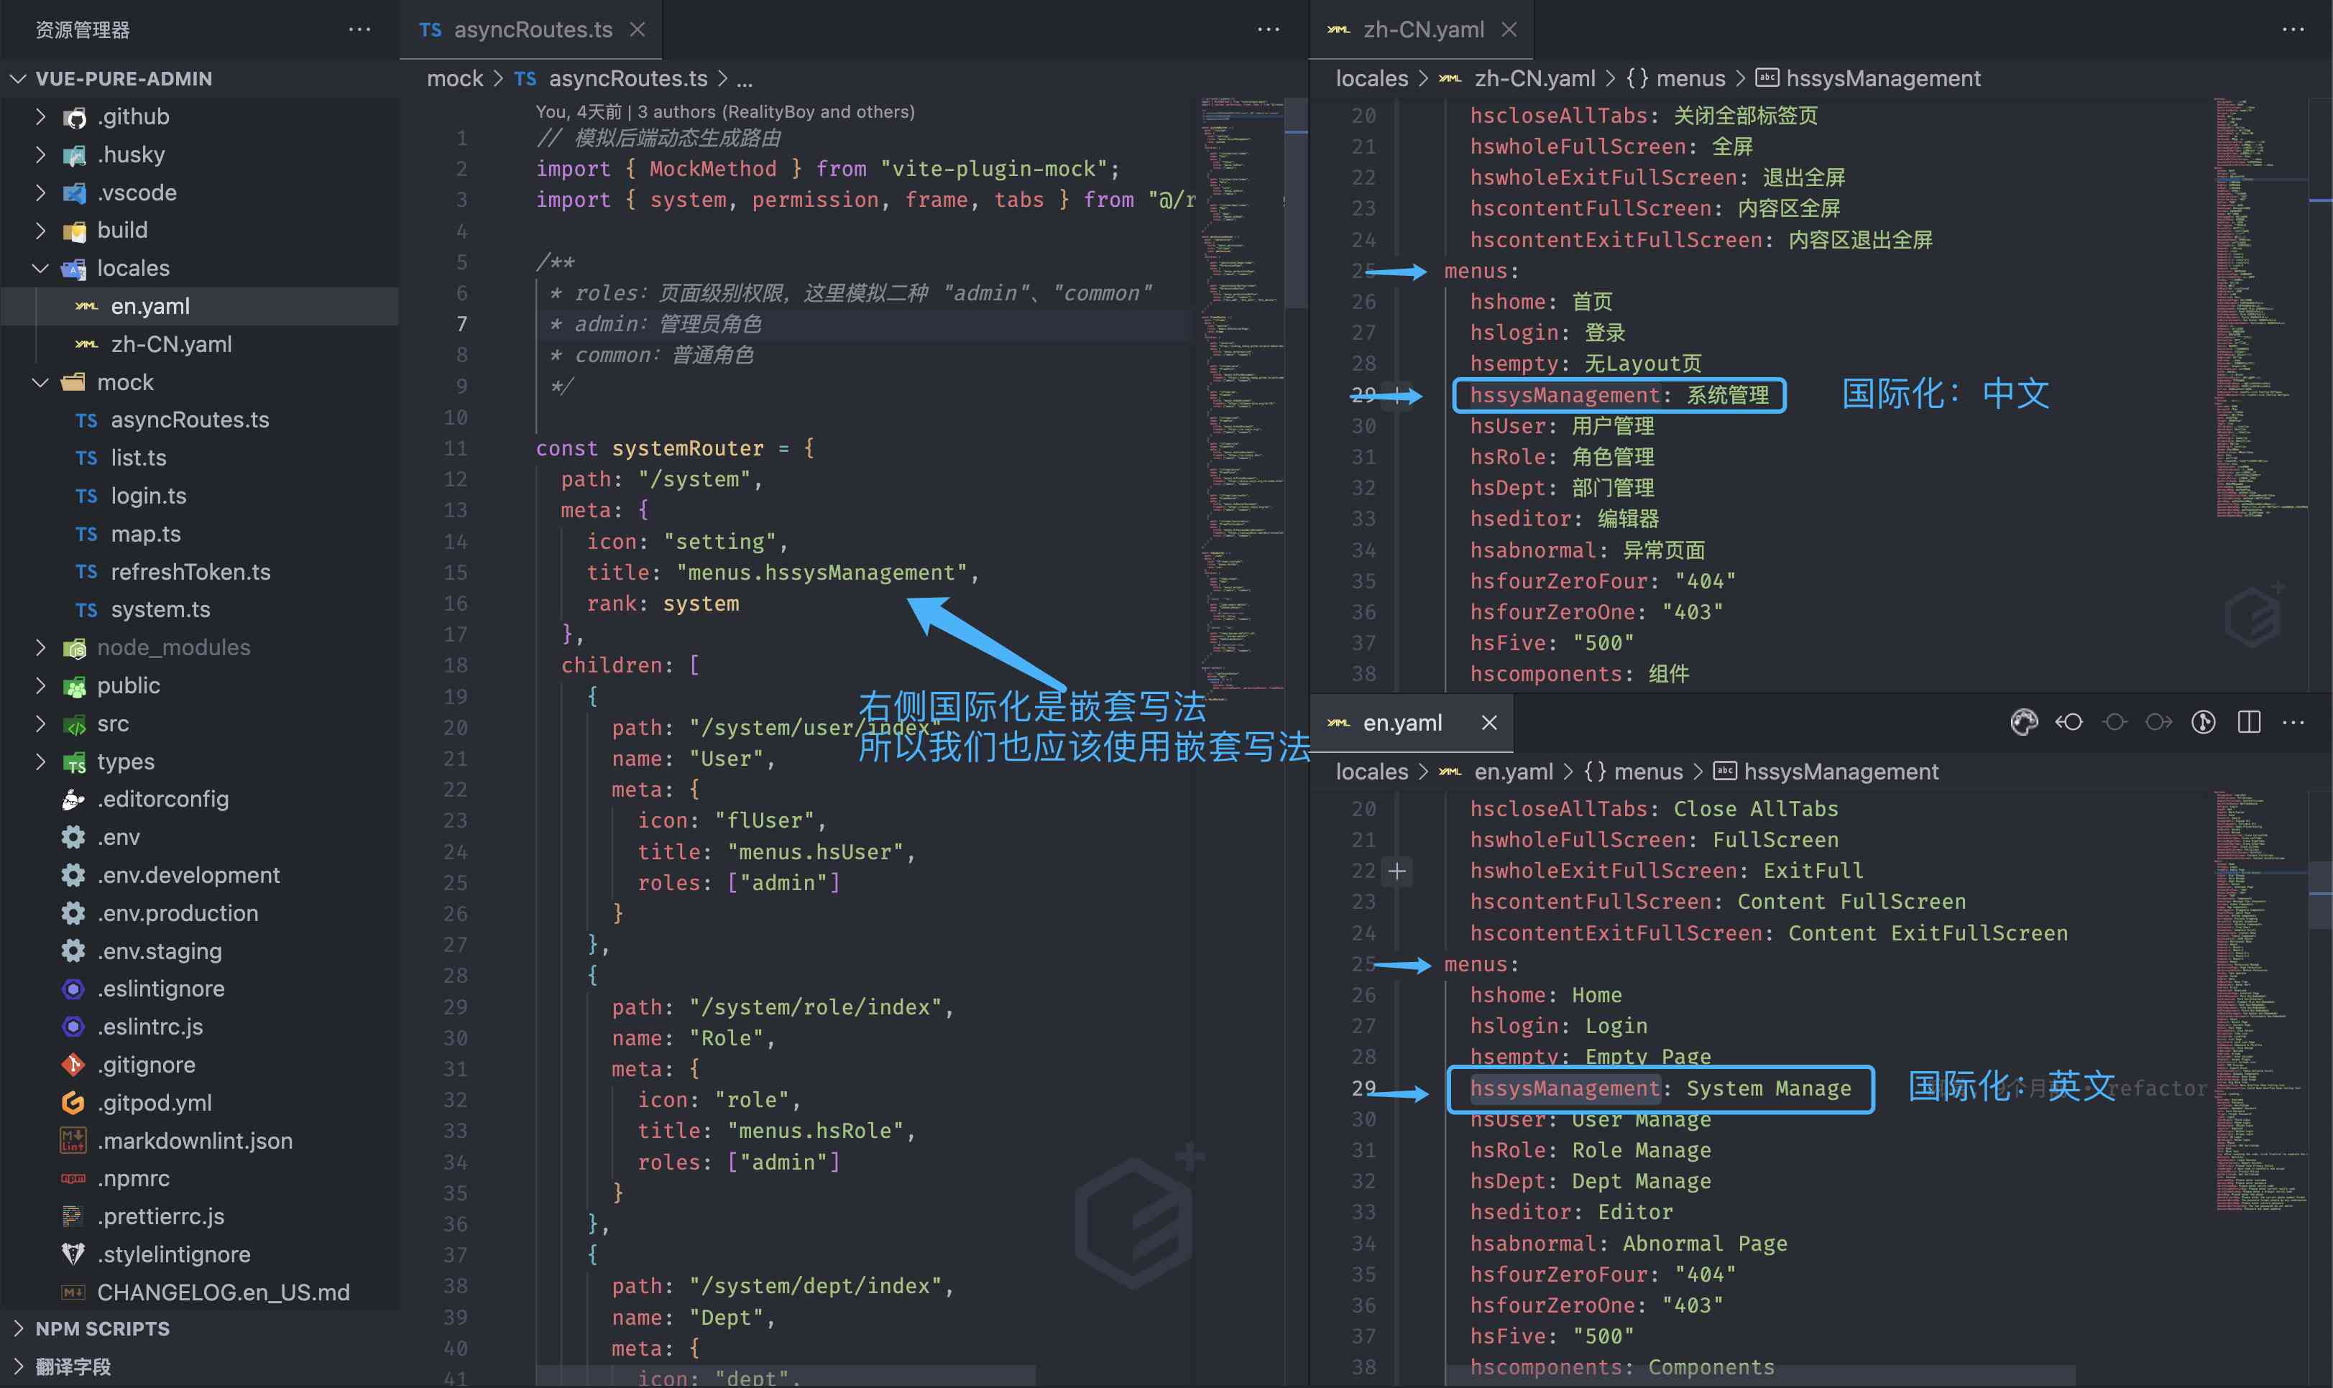The width and height of the screenshot is (2333, 1388).
Task: Open more actions for asyncRoutes.ts editor group
Action: [x=1268, y=30]
